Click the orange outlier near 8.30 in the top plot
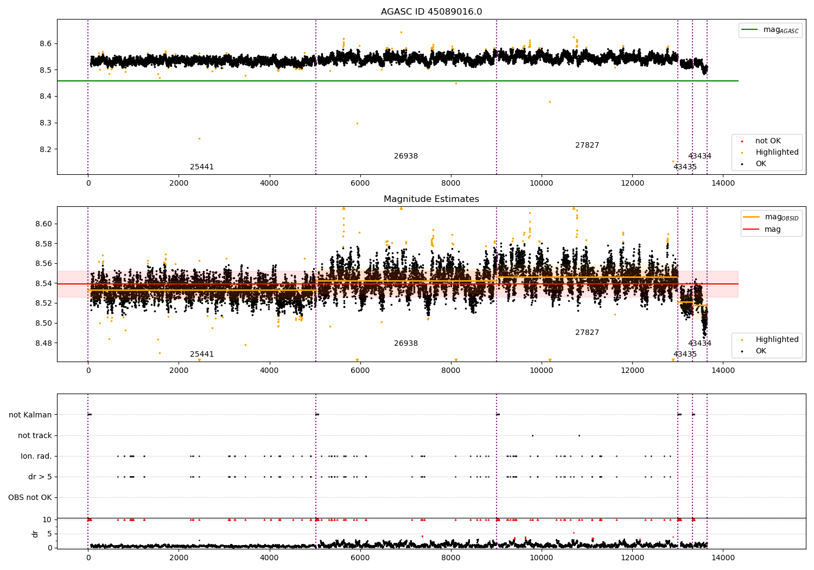Image resolution: width=814 pixels, height=570 pixels. tap(357, 123)
